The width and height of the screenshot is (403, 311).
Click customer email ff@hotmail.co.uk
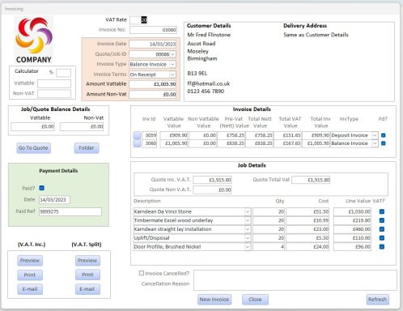209,83
